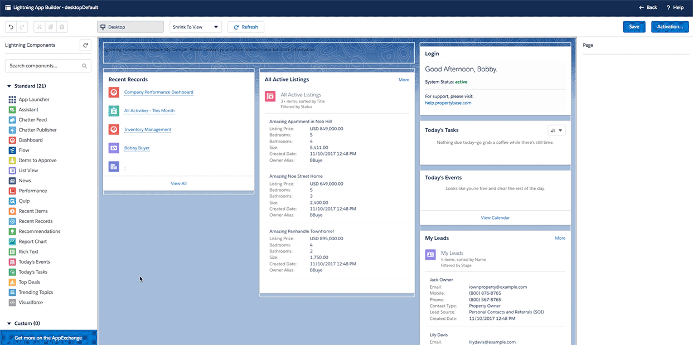Image resolution: width=693 pixels, height=345 pixels.
Task: Open the View Calendar link
Action: (x=495, y=217)
